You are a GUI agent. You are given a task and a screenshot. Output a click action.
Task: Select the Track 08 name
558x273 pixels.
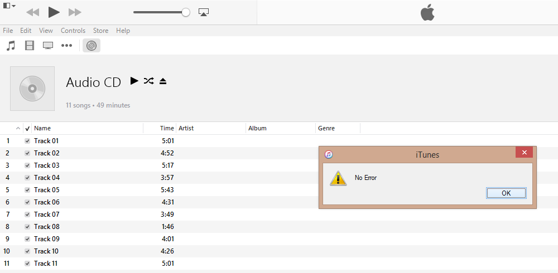(47, 227)
